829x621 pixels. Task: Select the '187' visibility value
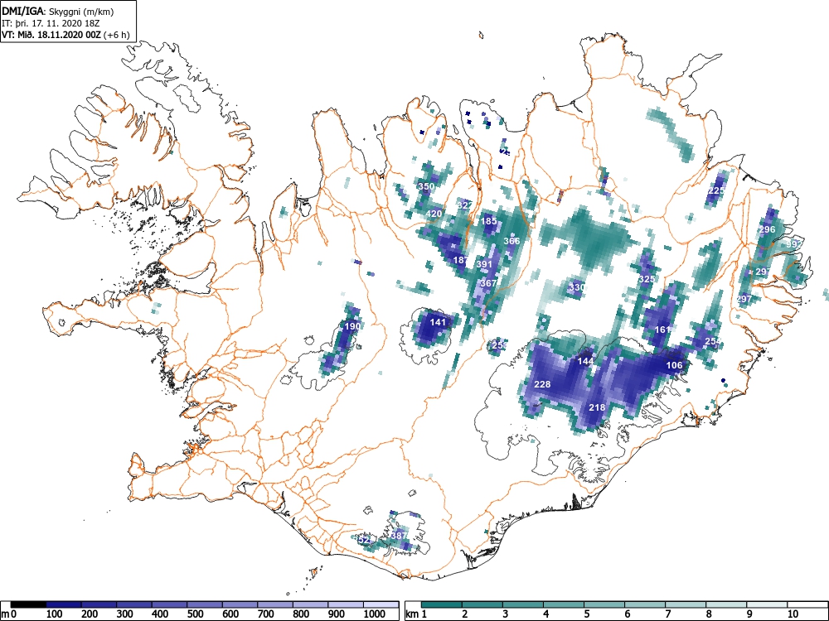click(460, 260)
